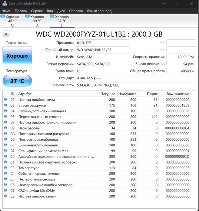Click threshold value 140 in row 05

pyautogui.click(x=154, y=117)
